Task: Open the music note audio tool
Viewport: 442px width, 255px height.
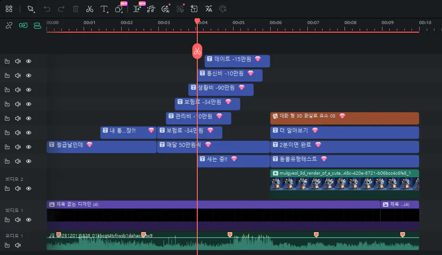Action: click(151, 9)
